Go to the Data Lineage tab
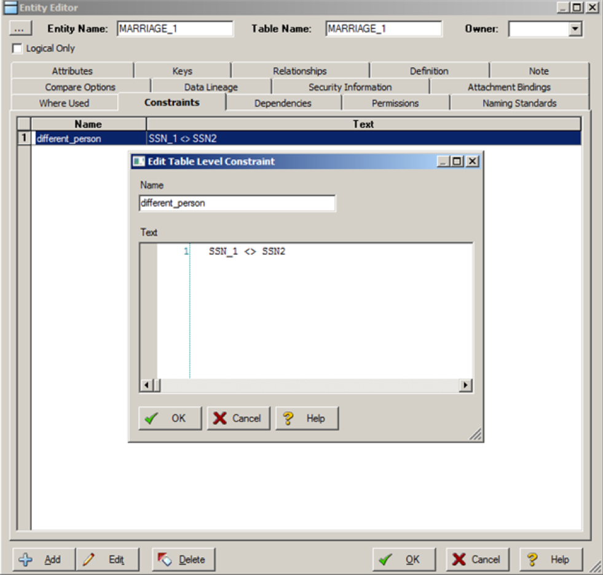This screenshot has width=603, height=575. [x=211, y=87]
